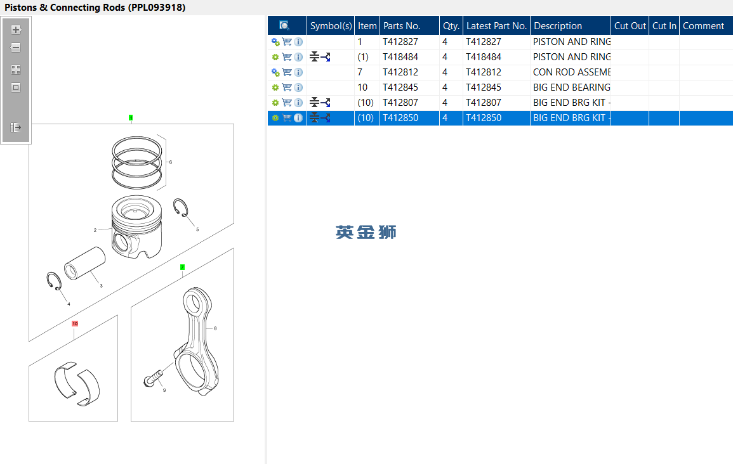
Task: Click the list-with-arrow icon in diagram toolbar
Action: pos(16,127)
